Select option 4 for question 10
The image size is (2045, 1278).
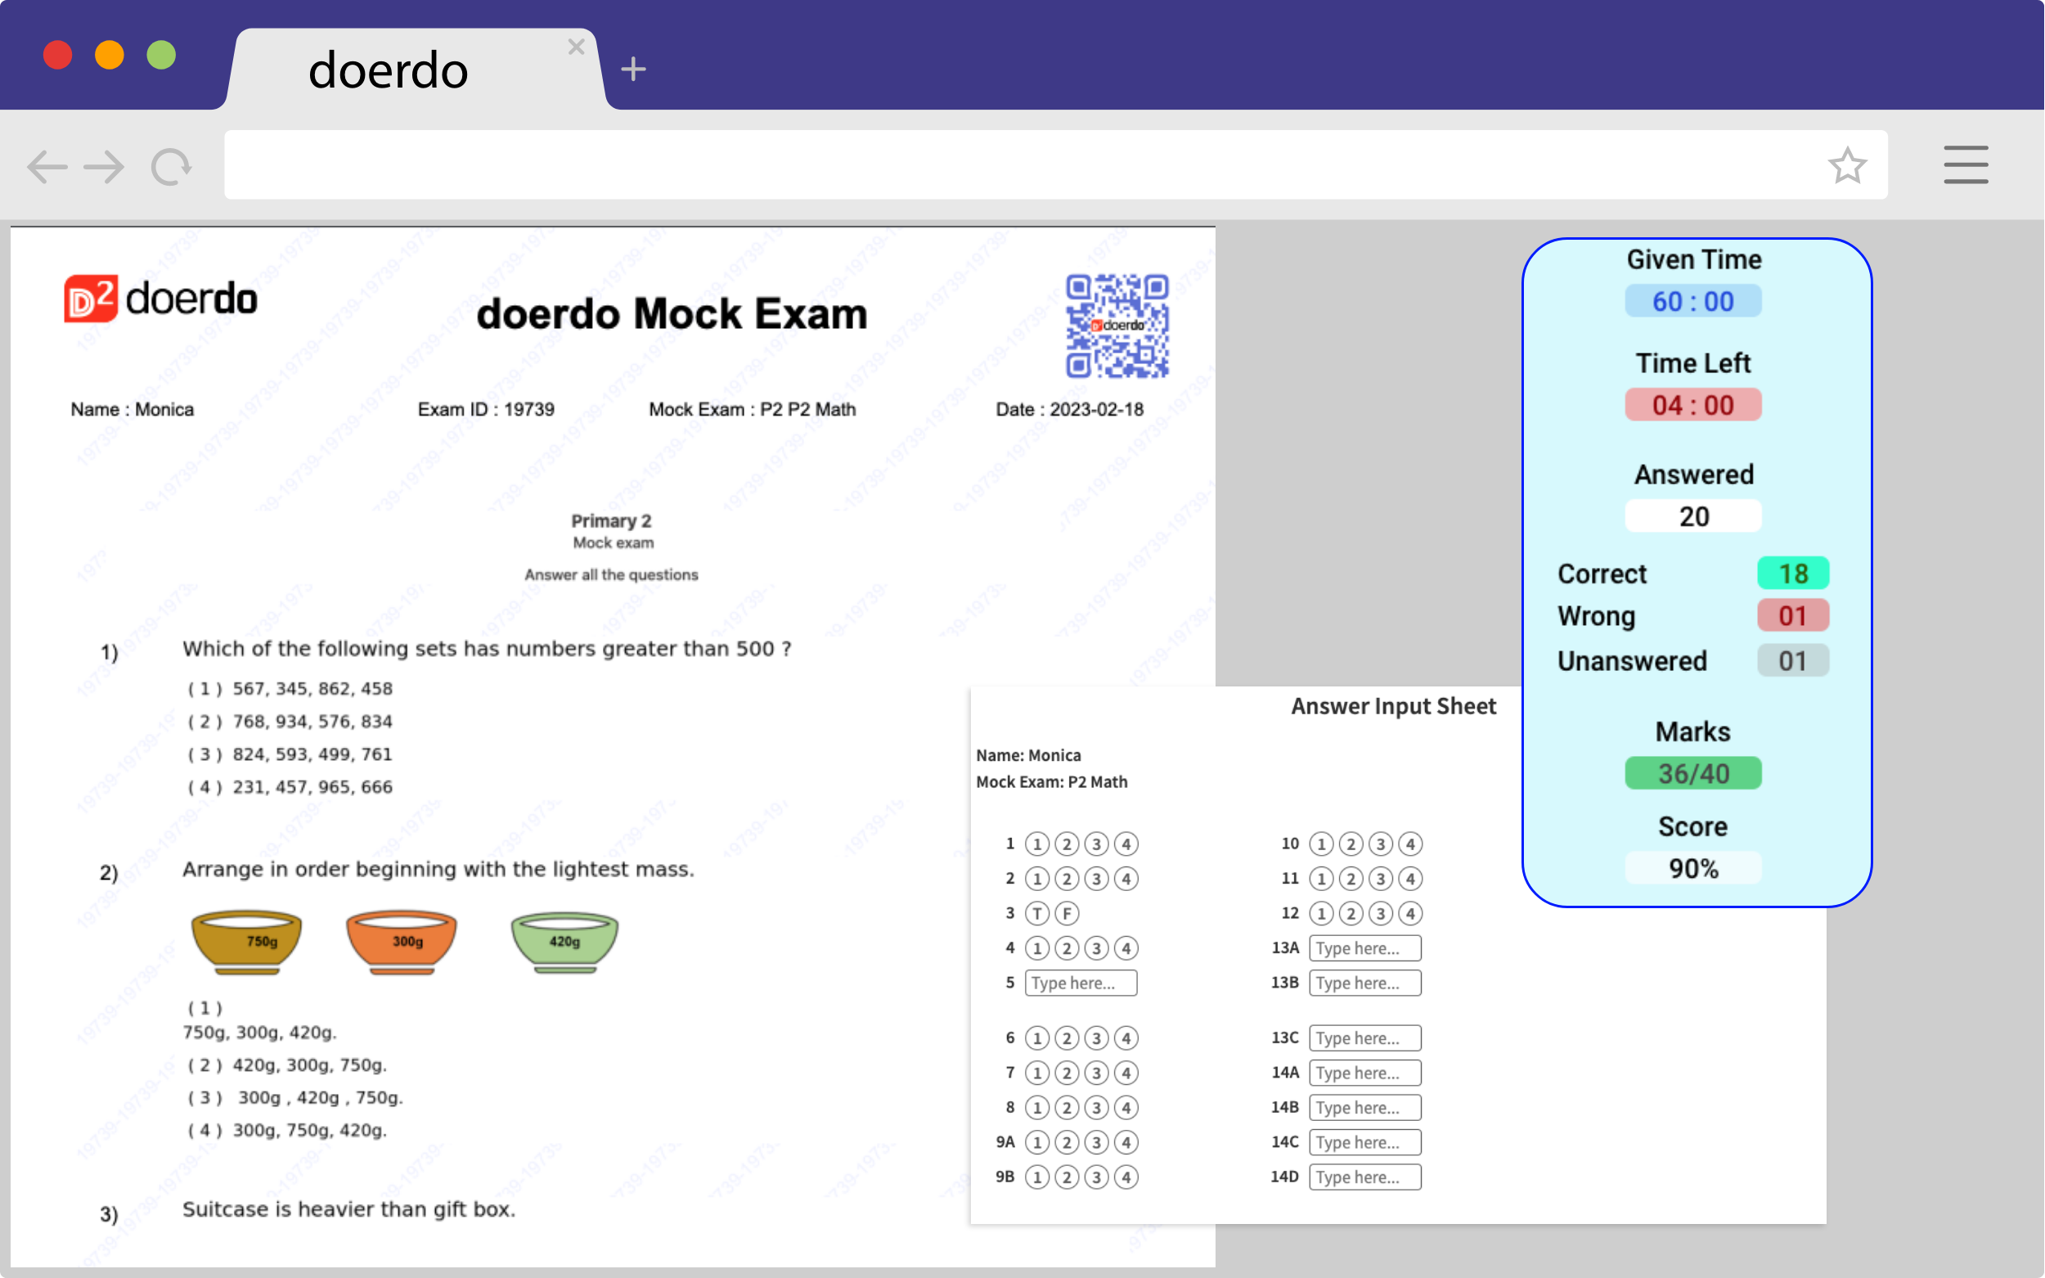click(x=1409, y=844)
